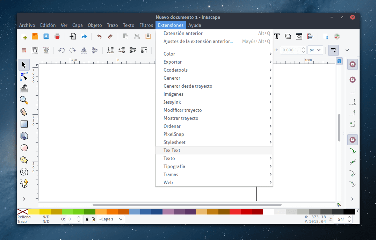Toggle the top snap control button

353,64
